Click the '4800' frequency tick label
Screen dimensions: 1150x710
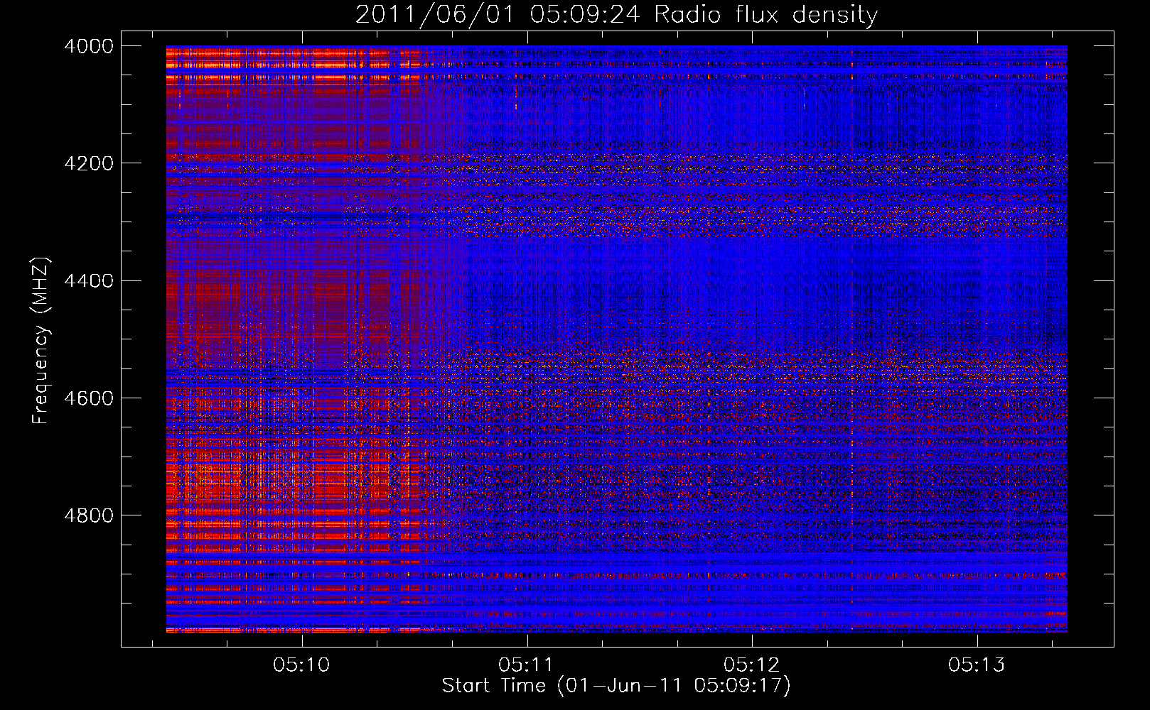pyautogui.click(x=89, y=515)
